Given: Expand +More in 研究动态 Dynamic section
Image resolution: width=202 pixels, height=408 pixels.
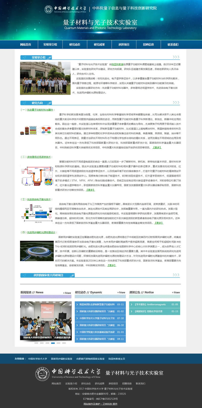Looking at the screenshot, I should pos(121,293).
